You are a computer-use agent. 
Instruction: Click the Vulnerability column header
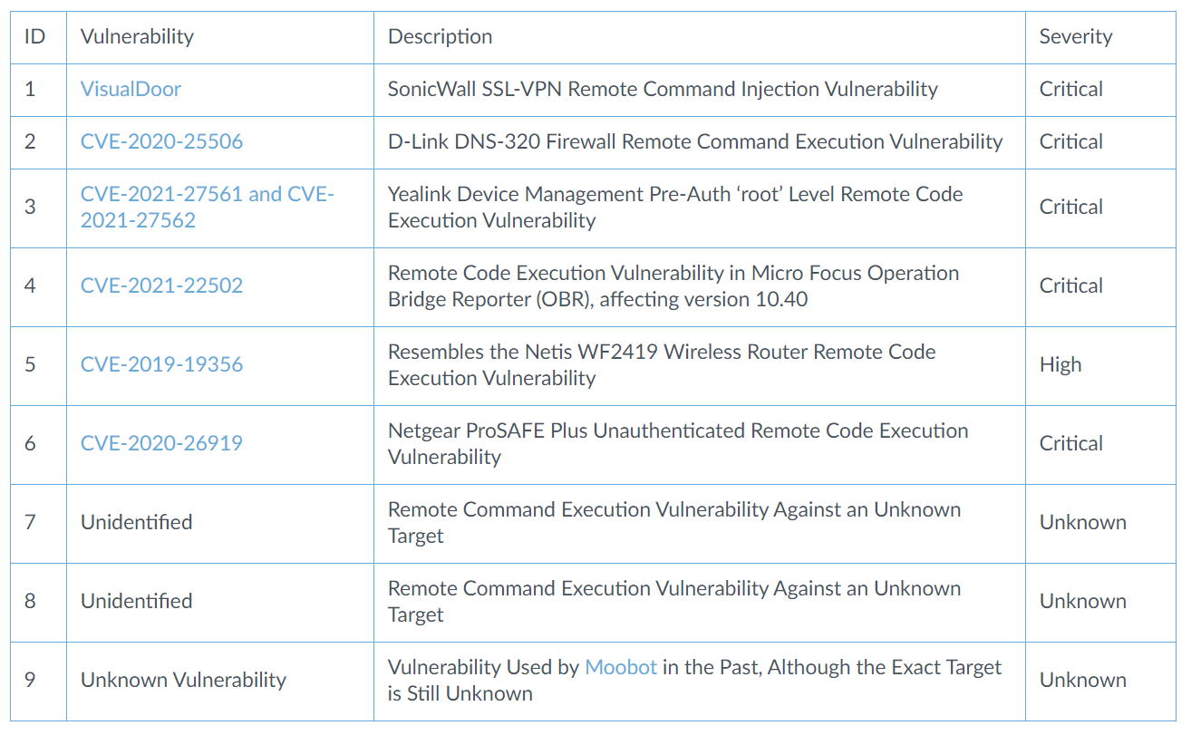[137, 36]
